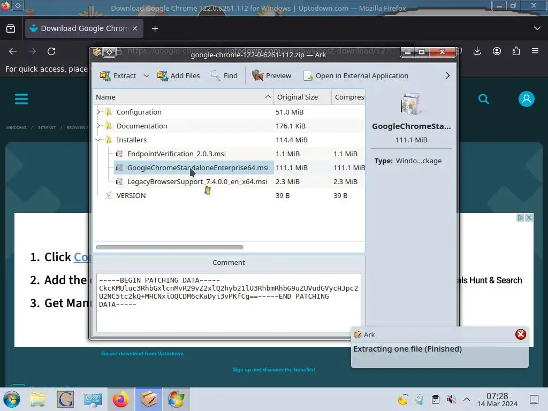Viewport: 548px width, 411px height.
Task: Click the Configuration folder icon
Action: [x=109, y=112]
